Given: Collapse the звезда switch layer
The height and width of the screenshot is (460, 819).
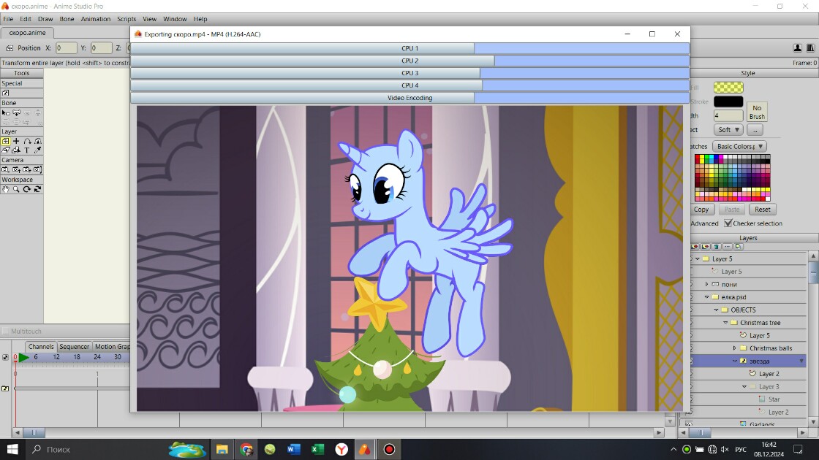Looking at the screenshot, I should tap(734, 361).
